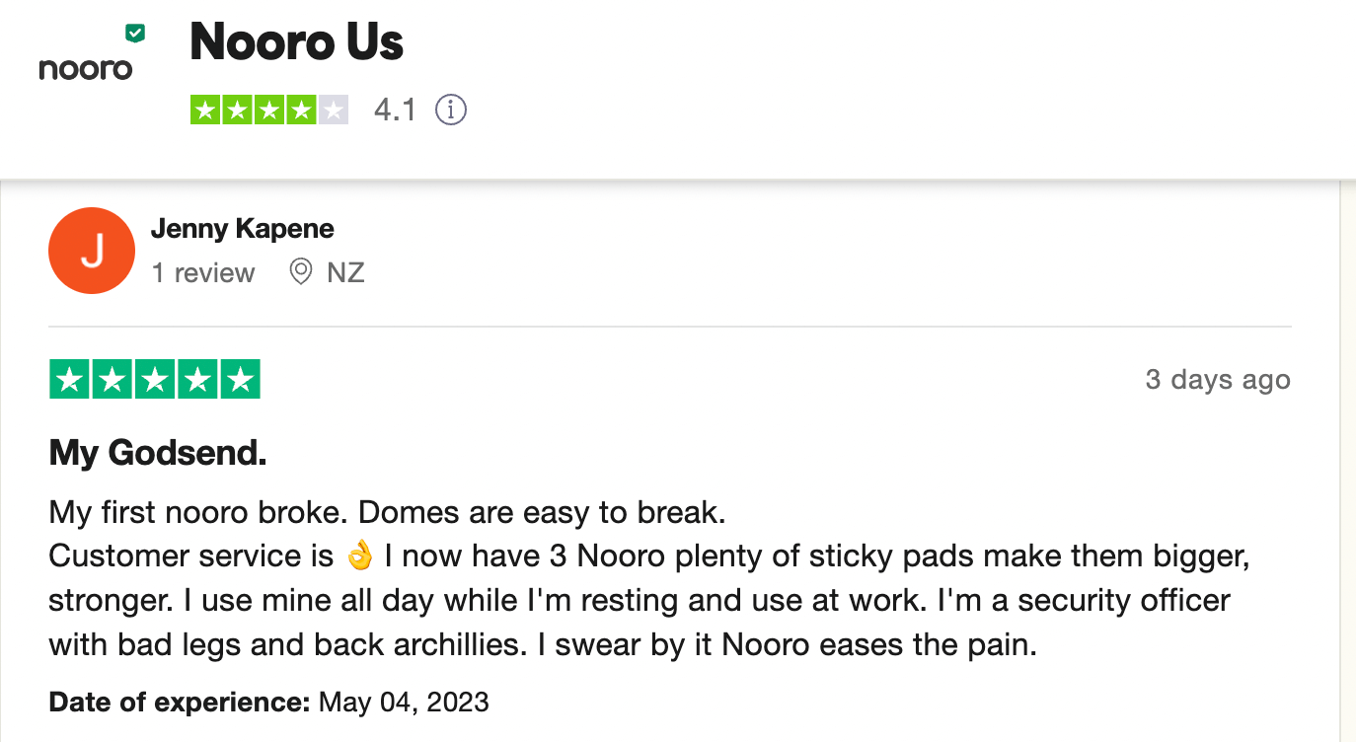Click the NZ country label

346,272
